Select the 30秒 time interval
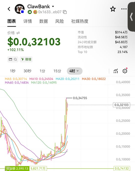This screenshot has width=135, height=171. pyautogui.click(x=28, y=71)
